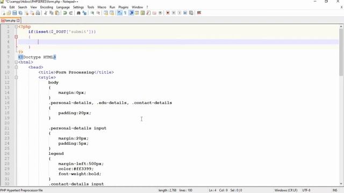Viewport: 344px width, 193px height.
Task: Click the Print toolbar icon
Action: 38,13
